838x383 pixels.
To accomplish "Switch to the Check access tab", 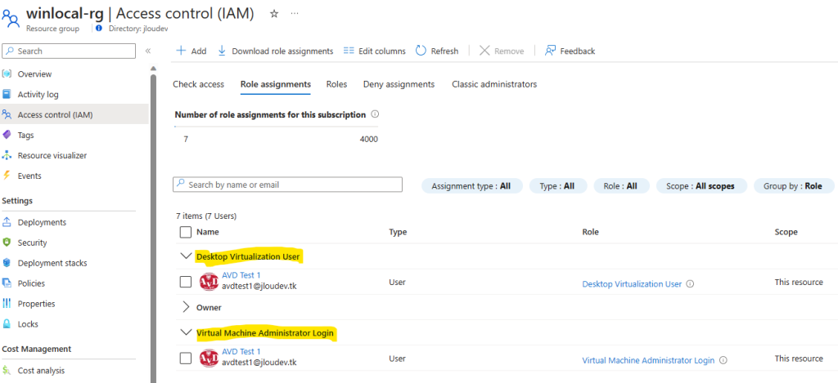I will pos(198,84).
